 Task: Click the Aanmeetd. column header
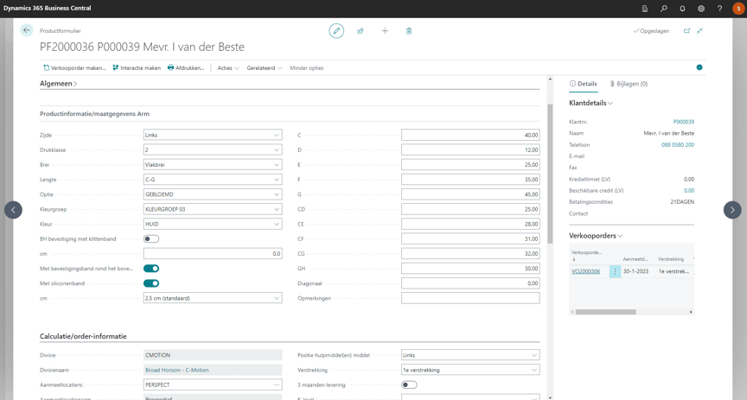point(635,259)
